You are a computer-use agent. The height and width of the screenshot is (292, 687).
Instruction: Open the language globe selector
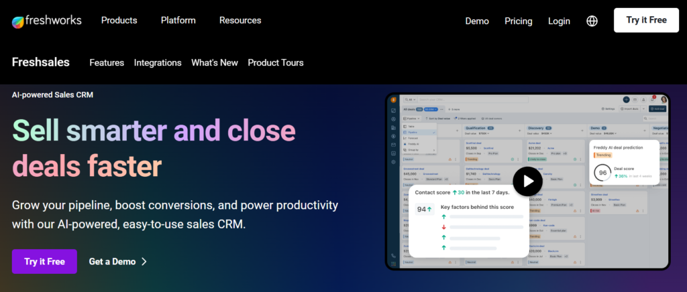[592, 21]
